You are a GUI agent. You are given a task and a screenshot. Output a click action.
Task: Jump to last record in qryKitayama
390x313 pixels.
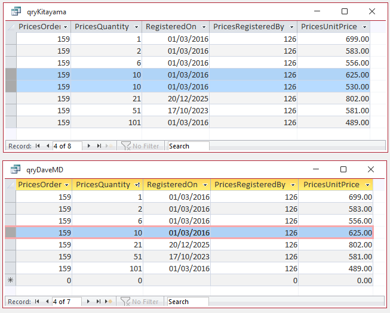99,146
